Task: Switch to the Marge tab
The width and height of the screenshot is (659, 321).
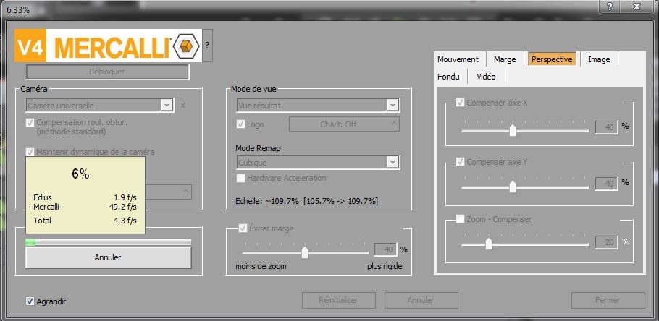Action: coord(504,59)
